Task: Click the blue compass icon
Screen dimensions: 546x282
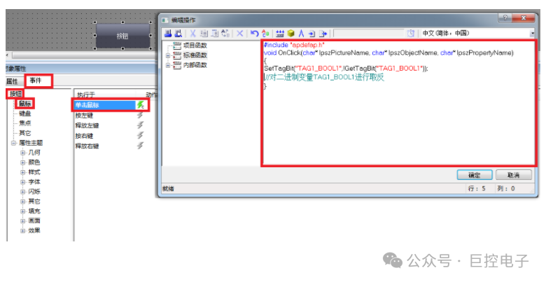Action: point(302,34)
